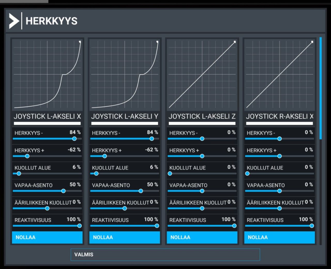Click Herkkyys - slider handle for L-akseli Y

152,139
